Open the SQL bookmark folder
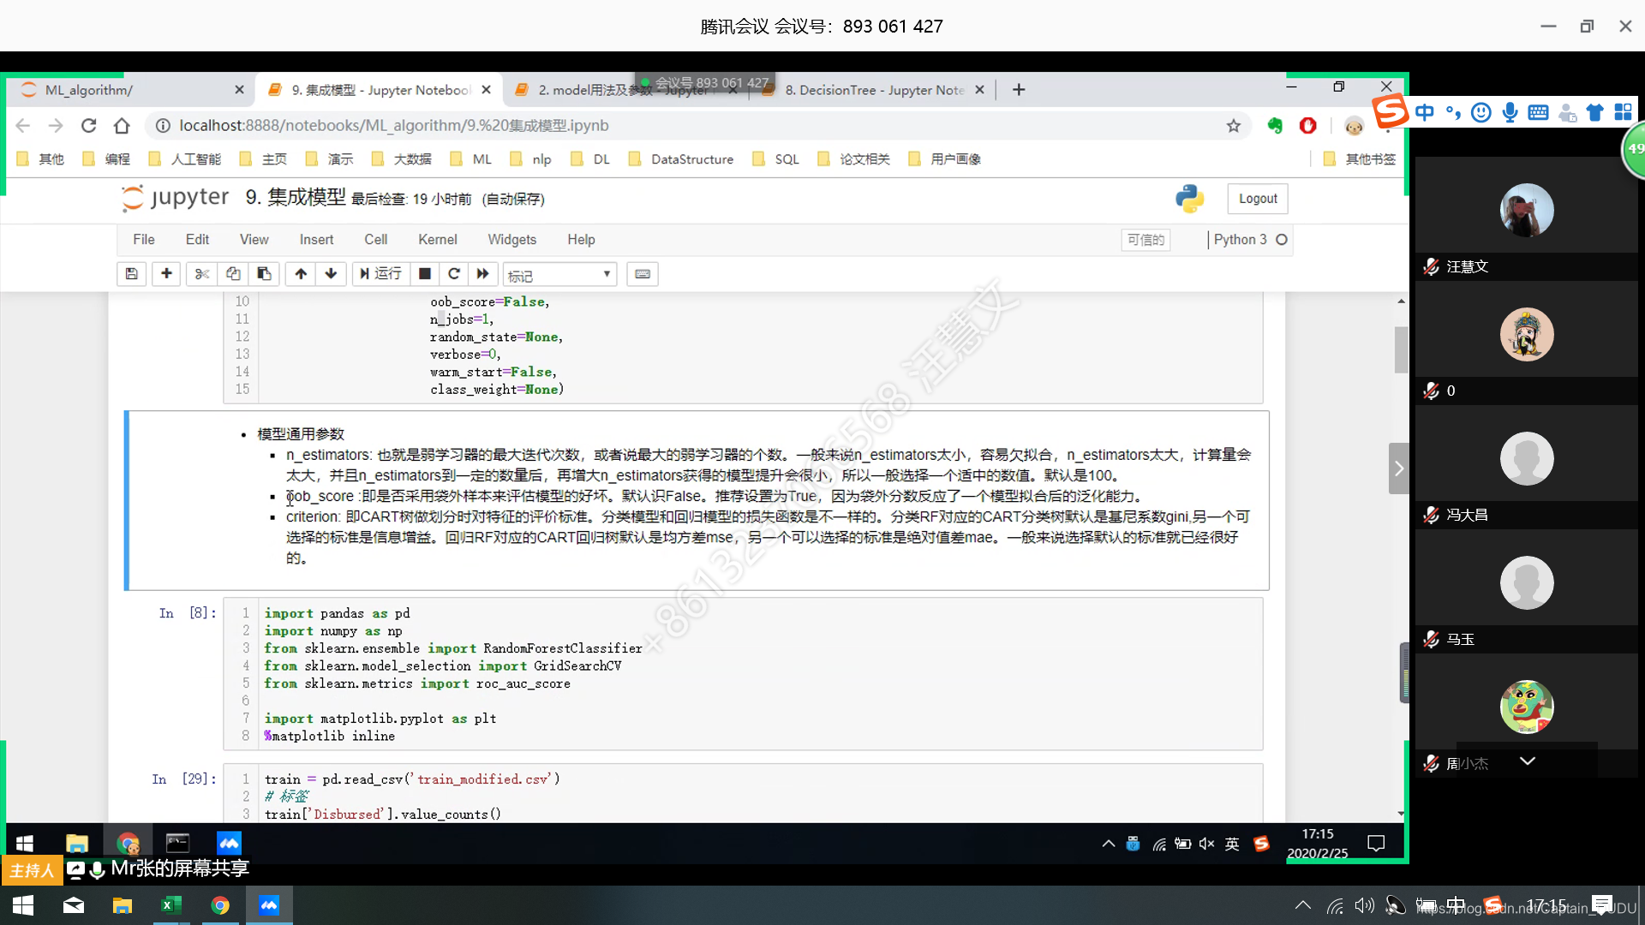Viewport: 1645px width, 925px height. pyautogui.click(x=775, y=159)
